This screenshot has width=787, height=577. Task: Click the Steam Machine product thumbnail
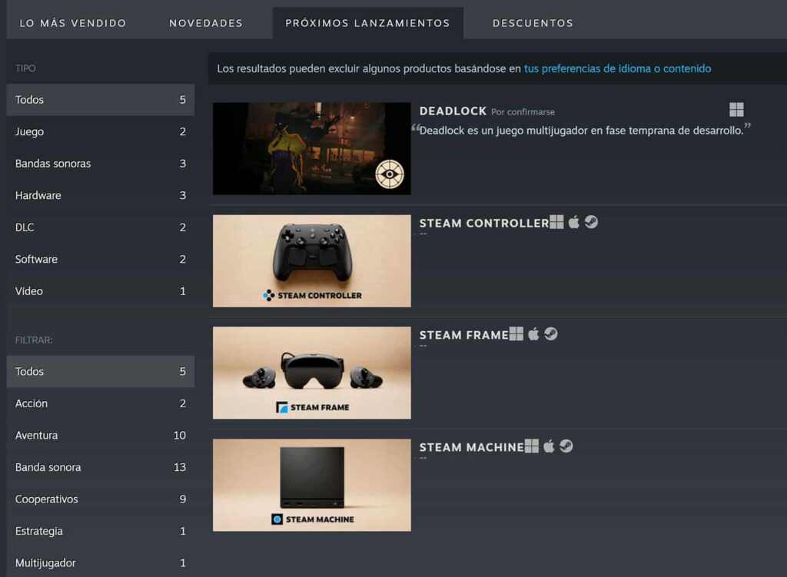(x=311, y=485)
